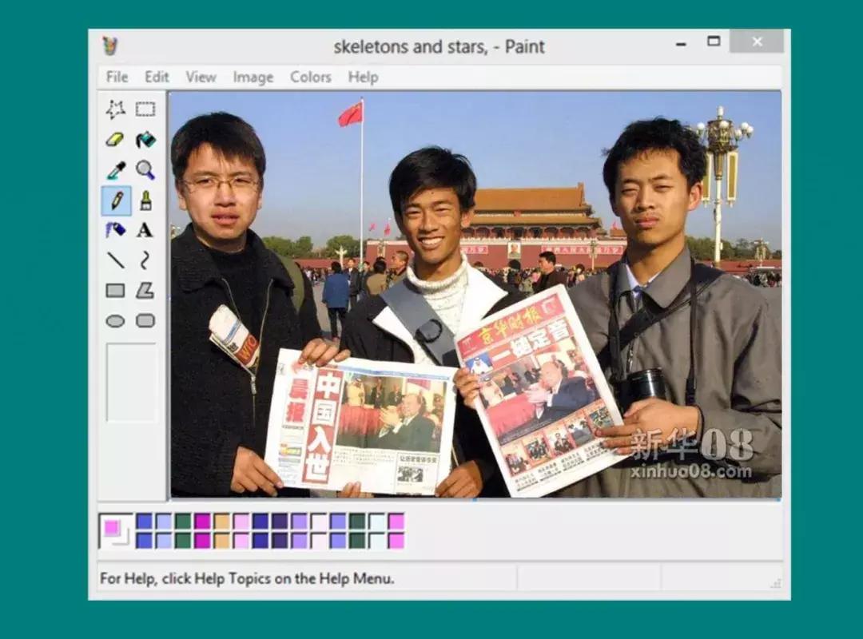Activate the Pick Color eyedropper
Image resolution: width=863 pixels, height=639 pixels.
116,171
